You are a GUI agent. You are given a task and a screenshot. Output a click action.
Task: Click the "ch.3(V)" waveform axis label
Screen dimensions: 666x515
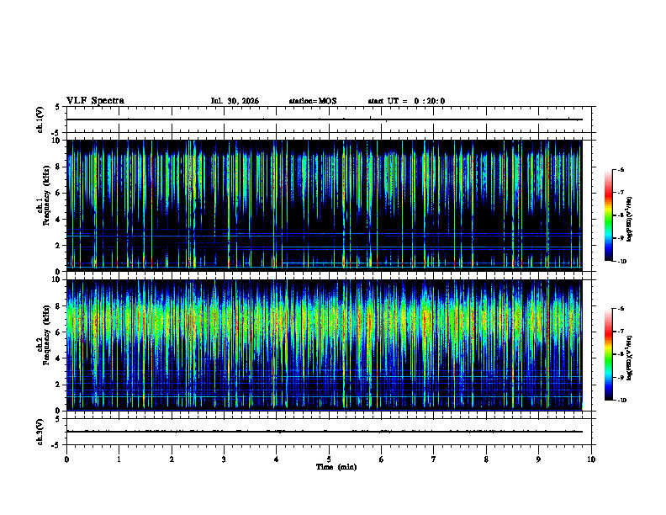pyautogui.click(x=40, y=432)
